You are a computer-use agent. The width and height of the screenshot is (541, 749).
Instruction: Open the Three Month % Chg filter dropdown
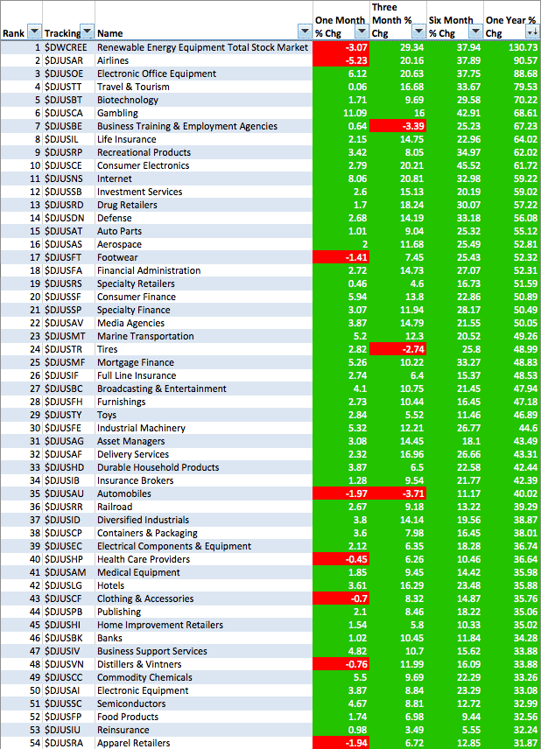click(418, 31)
